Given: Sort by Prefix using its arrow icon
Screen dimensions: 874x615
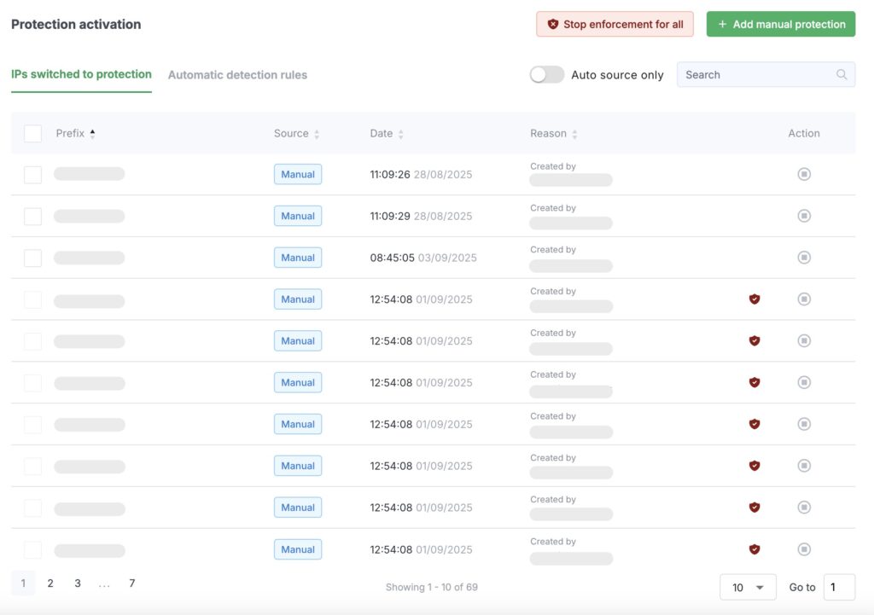Looking at the screenshot, I should point(92,134).
